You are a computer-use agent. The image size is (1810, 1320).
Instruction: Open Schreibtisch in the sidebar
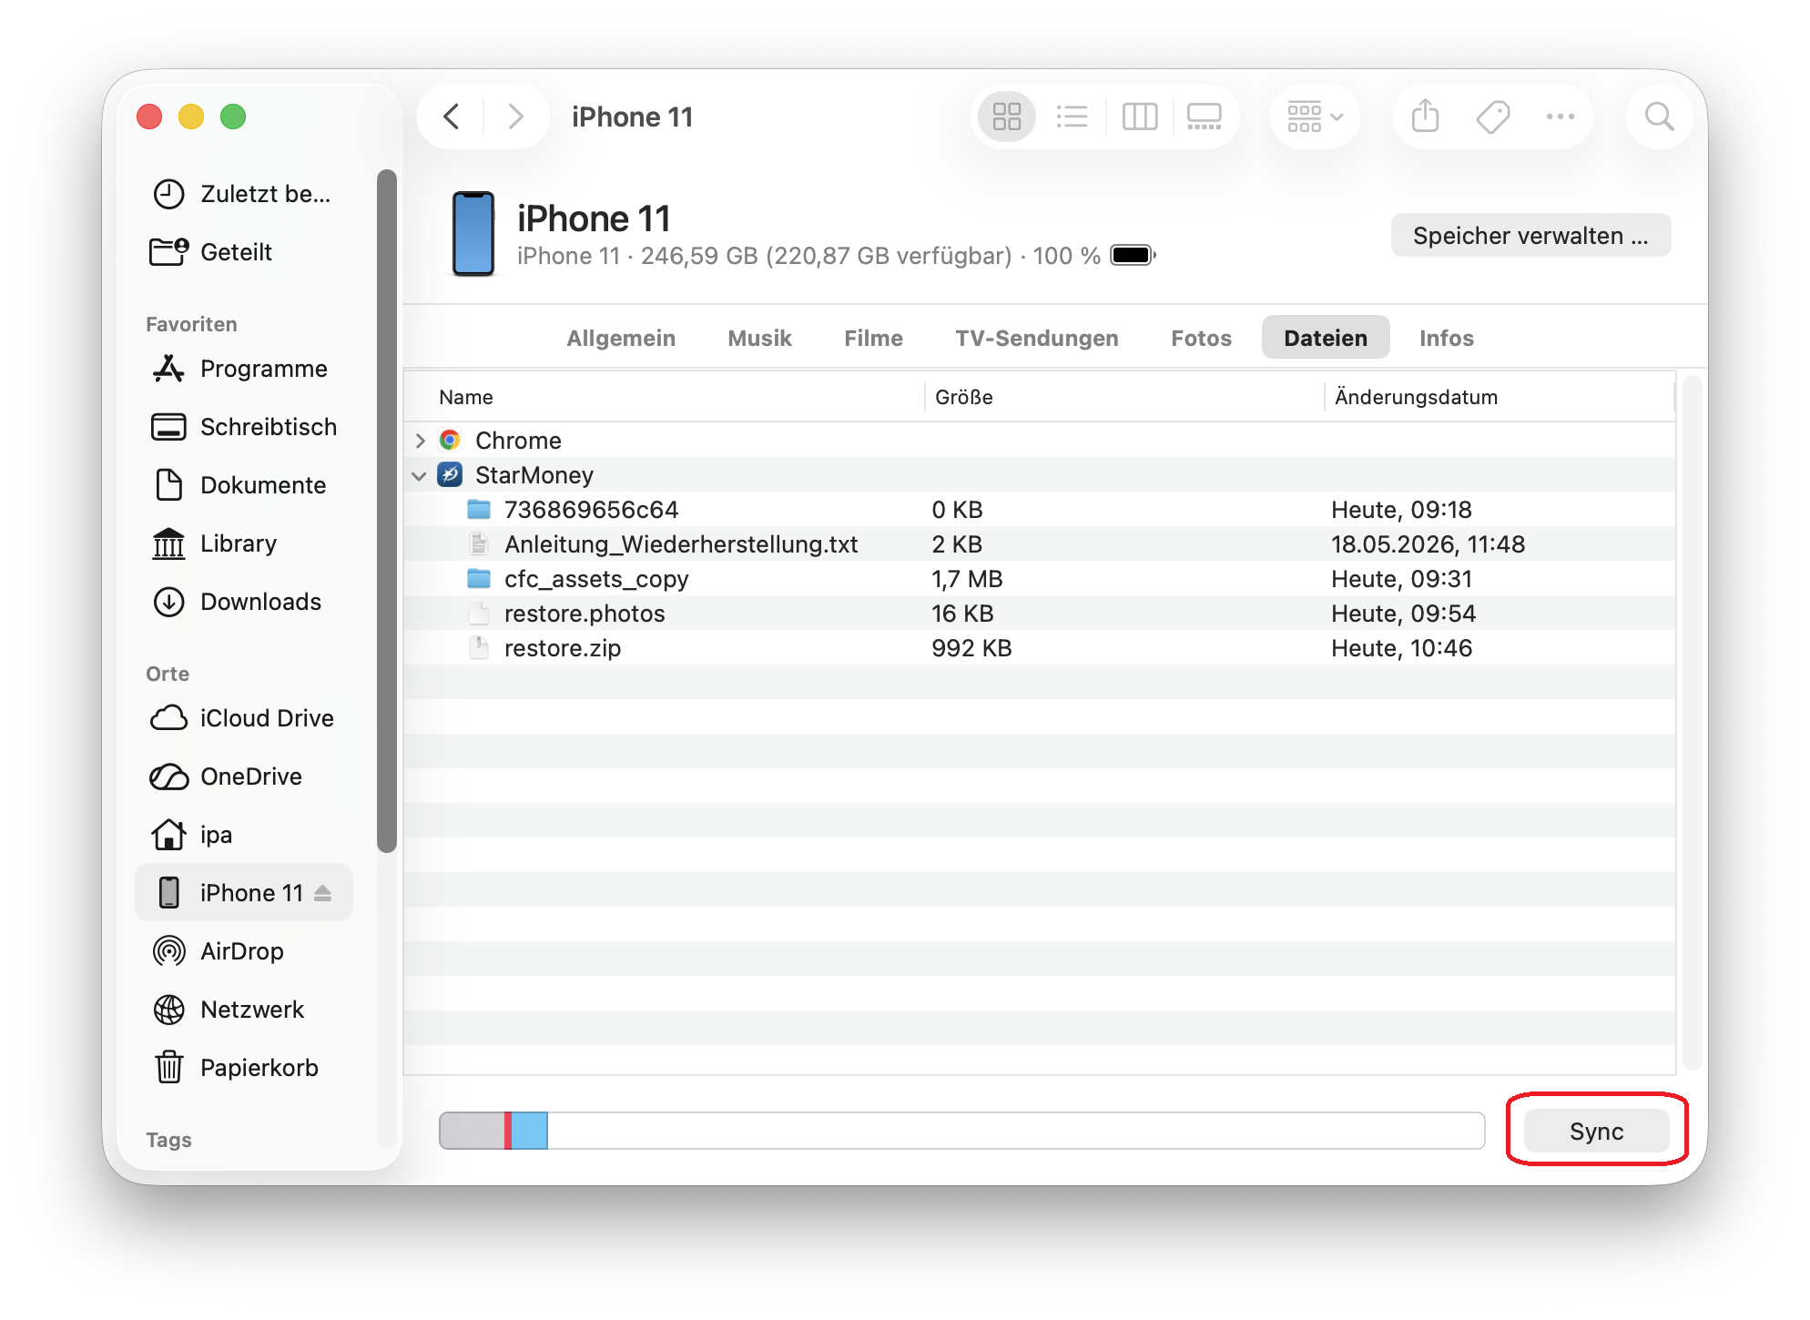pyautogui.click(x=244, y=427)
